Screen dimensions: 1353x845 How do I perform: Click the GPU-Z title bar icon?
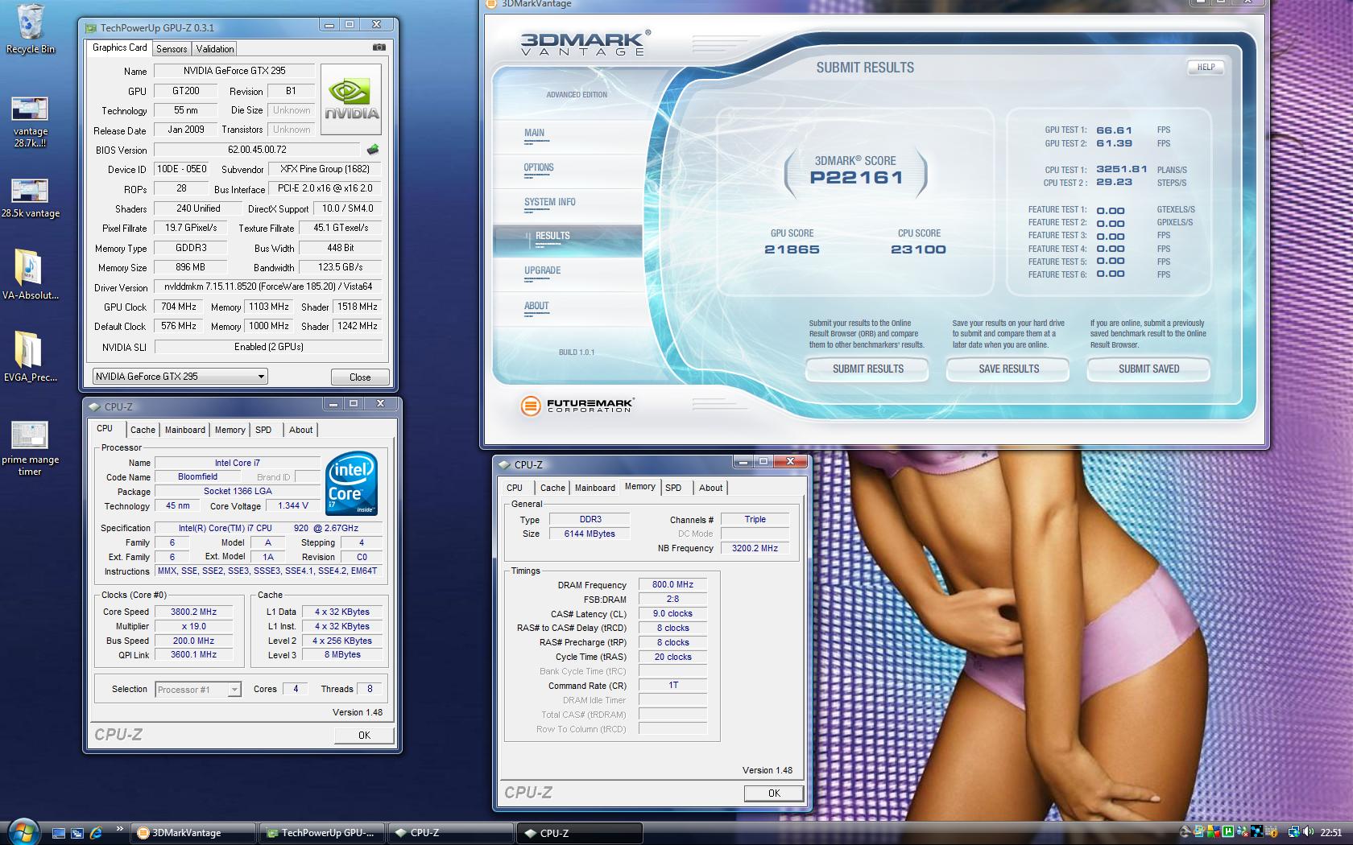(x=92, y=27)
